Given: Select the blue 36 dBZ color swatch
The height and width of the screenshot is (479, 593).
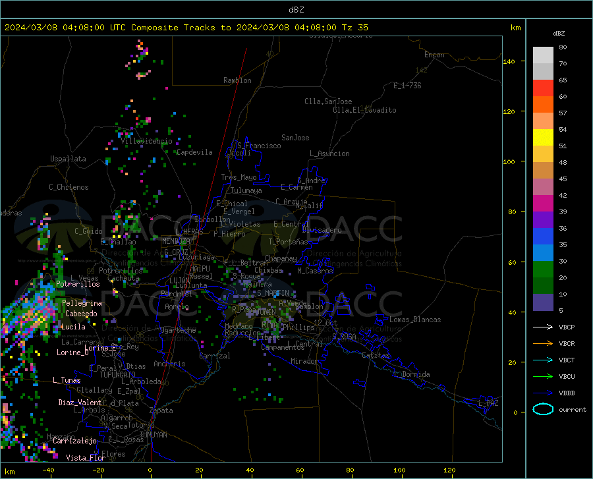Looking at the screenshot, I should click(x=543, y=237).
